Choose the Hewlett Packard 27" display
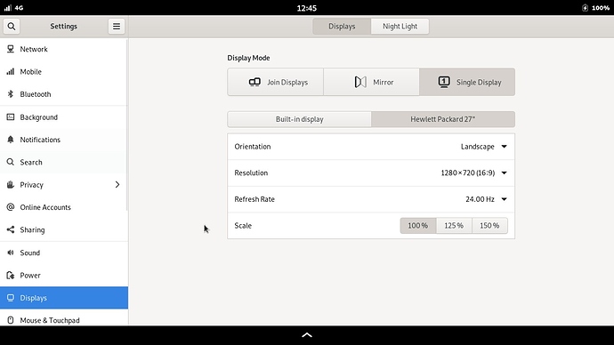Screen dimensions: 614x345 click(x=443, y=119)
